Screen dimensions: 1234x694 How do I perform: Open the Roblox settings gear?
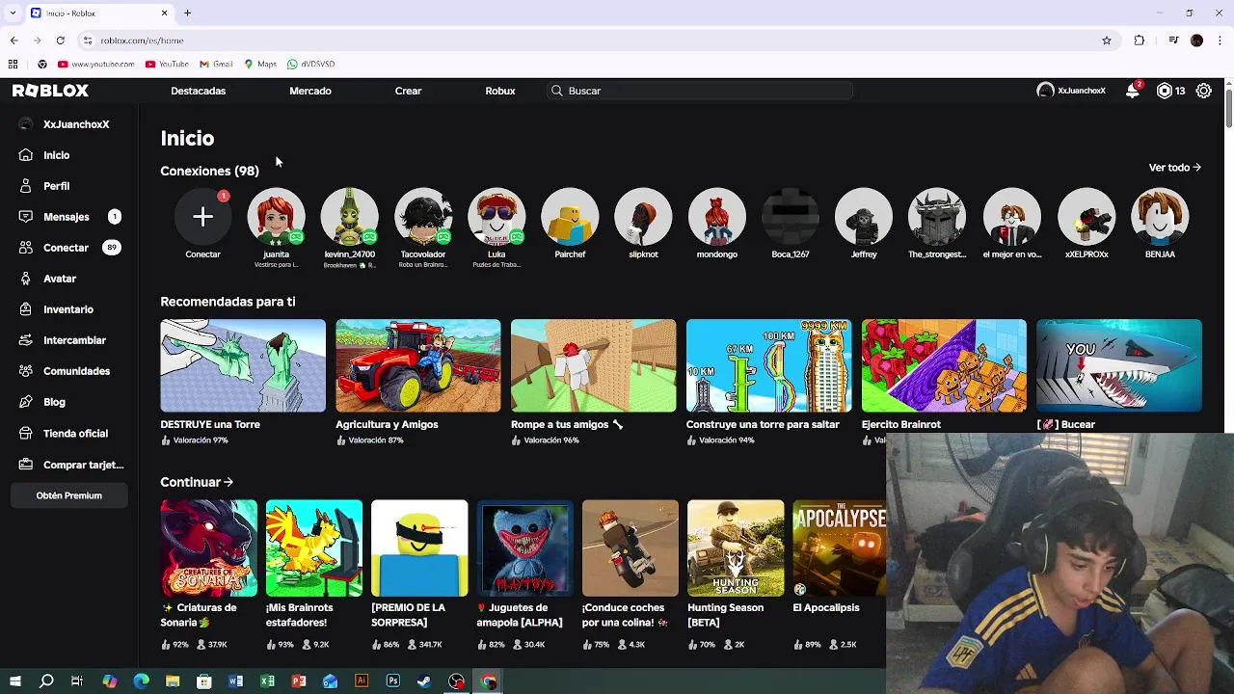point(1204,91)
